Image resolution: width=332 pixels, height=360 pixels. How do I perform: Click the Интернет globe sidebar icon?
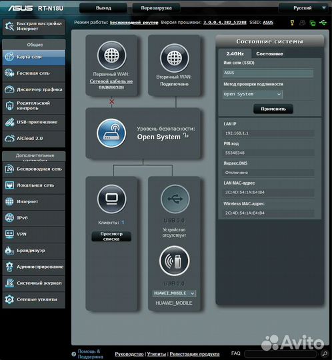click(x=9, y=201)
